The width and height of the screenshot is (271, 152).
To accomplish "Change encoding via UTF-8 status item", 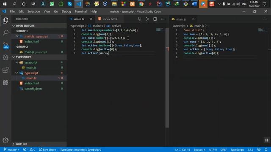I will point(213,149).
